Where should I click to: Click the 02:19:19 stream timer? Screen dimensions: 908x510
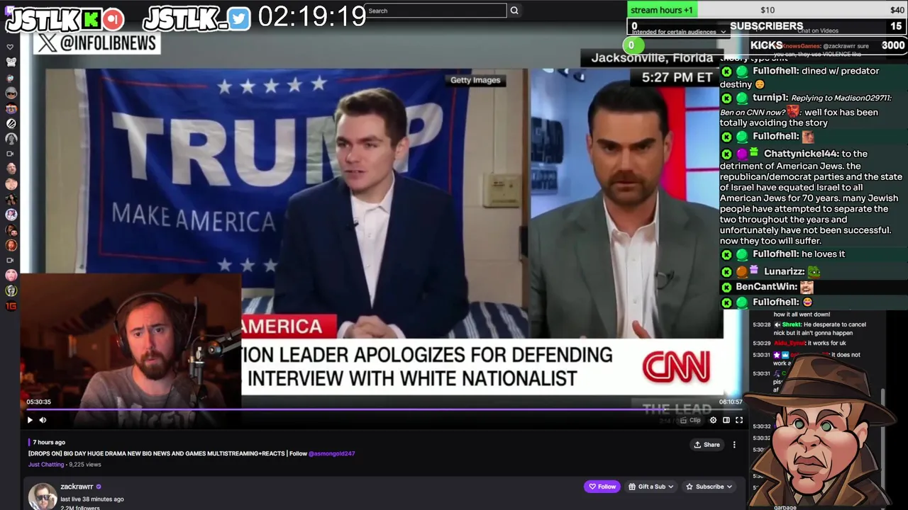[312, 17]
